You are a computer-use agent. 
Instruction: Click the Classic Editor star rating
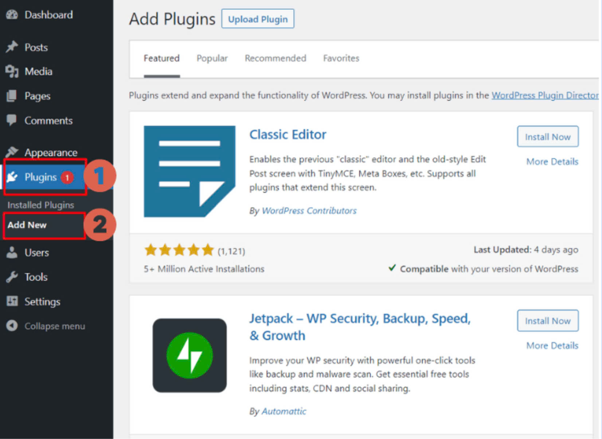point(179,250)
